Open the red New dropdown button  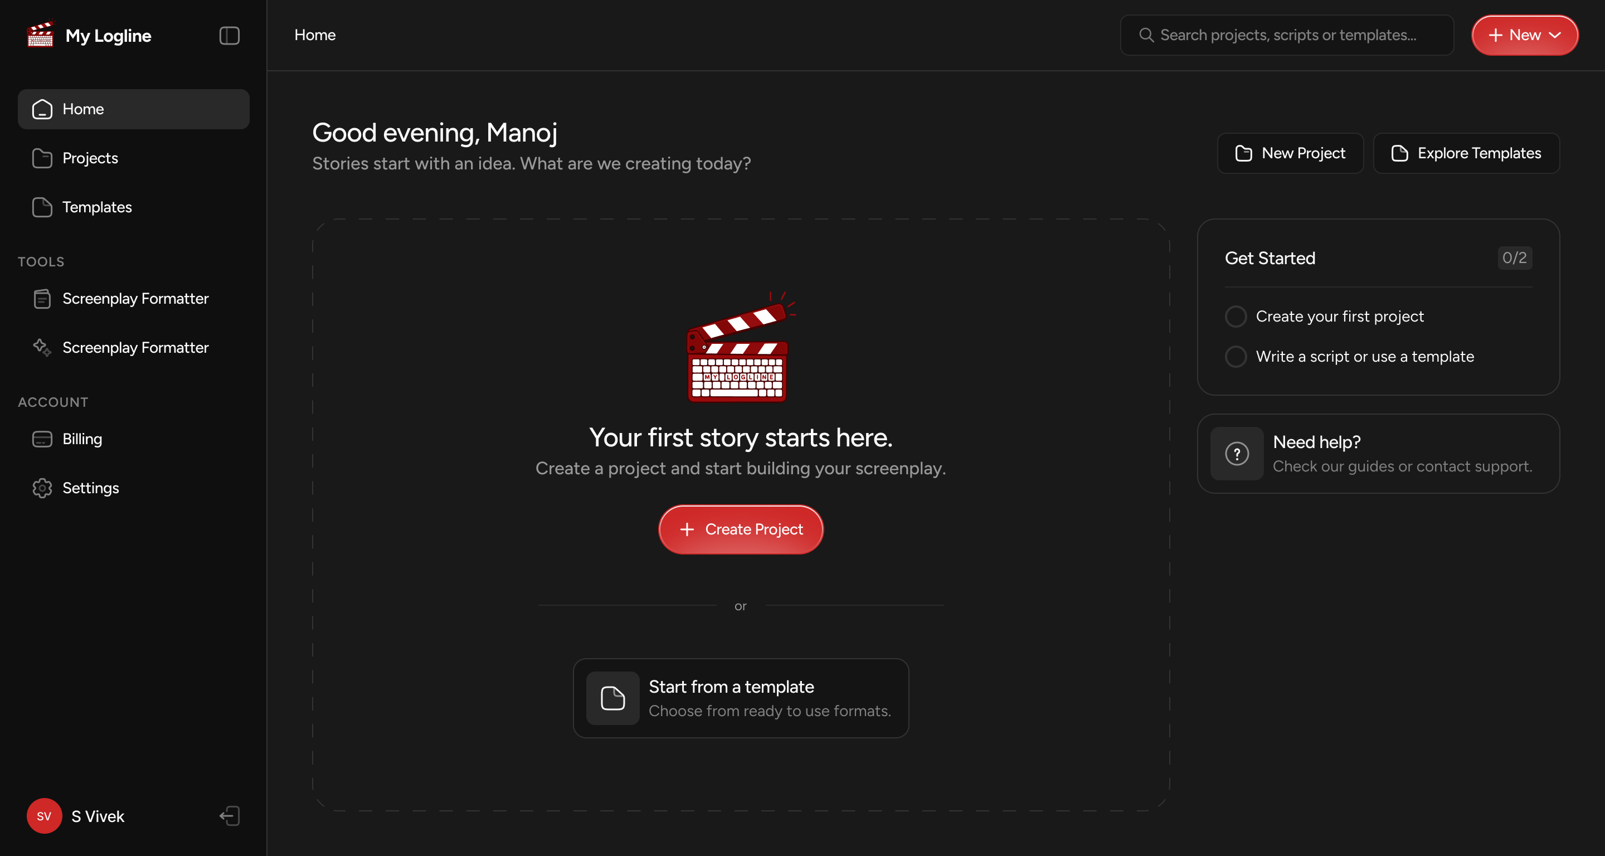point(1525,35)
